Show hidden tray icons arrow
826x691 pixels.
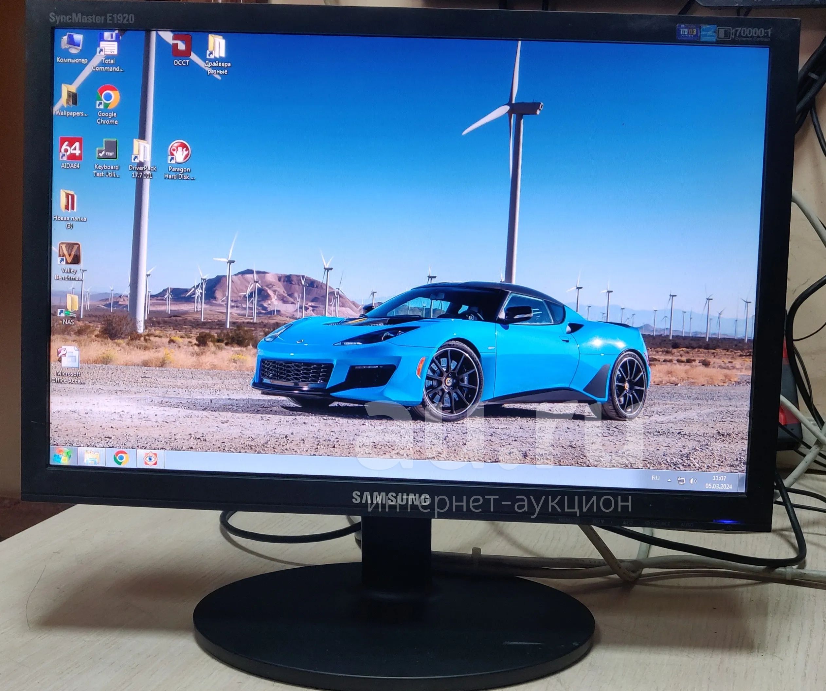pyautogui.click(x=669, y=480)
